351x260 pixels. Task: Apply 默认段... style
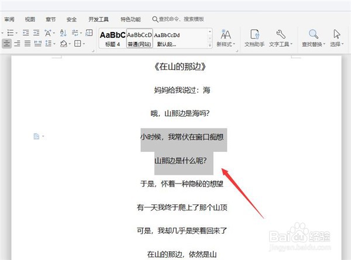coord(167,39)
